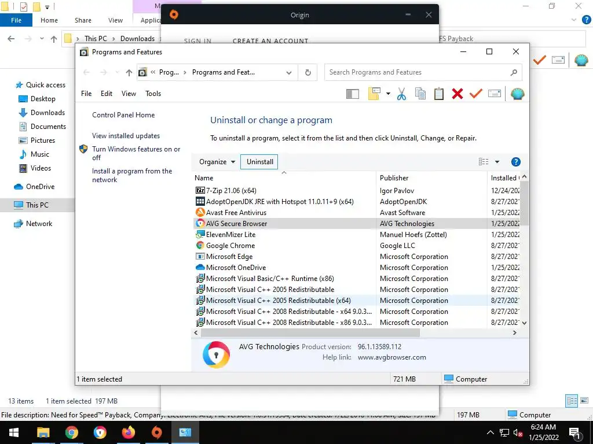Image resolution: width=593 pixels, height=444 pixels.
Task: Click the orange checkmark Properties icon
Action: (x=476, y=94)
